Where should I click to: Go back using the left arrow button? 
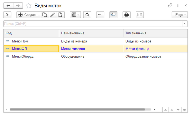coord(8,6)
